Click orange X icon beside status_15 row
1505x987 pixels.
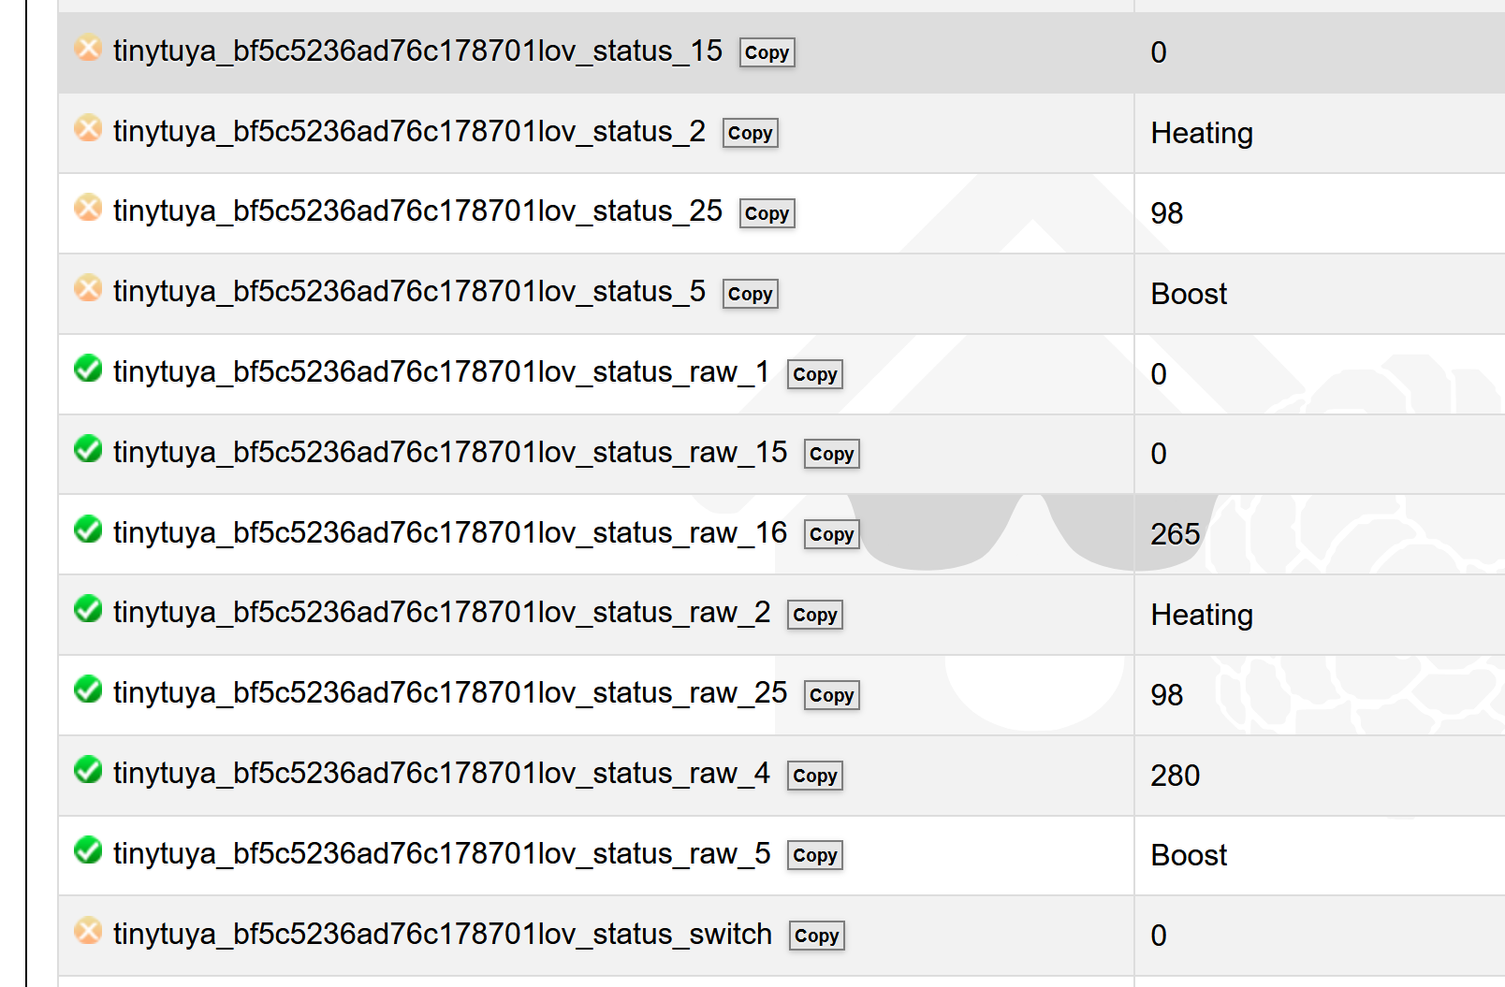[88, 48]
